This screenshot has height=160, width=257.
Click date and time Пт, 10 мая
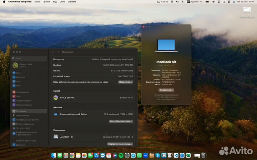coord(246,2)
